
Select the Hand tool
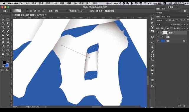click(x=3, y=54)
